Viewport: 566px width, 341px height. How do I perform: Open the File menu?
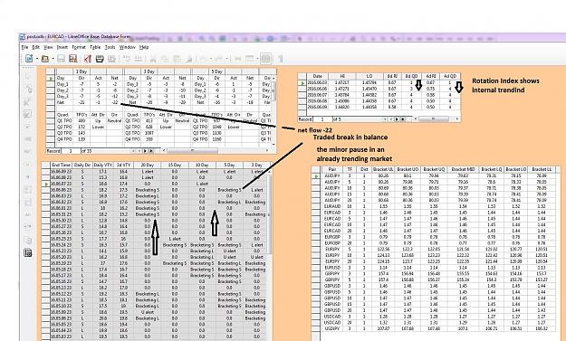[24, 47]
